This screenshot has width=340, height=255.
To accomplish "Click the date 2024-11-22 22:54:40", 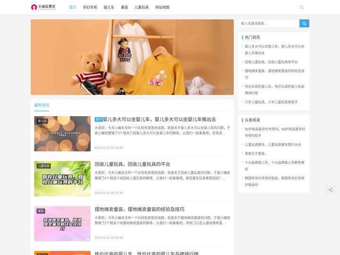I will pyautogui.click(x=109, y=148).
